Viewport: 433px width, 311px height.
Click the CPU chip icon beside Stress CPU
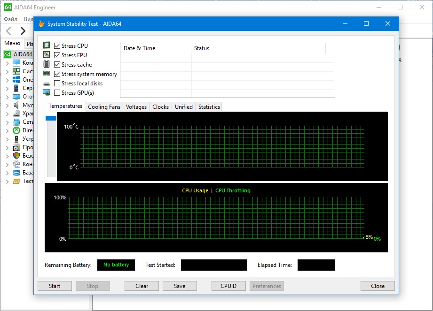[x=47, y=46]
